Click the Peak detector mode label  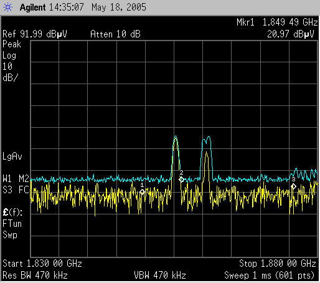(12, 44)
